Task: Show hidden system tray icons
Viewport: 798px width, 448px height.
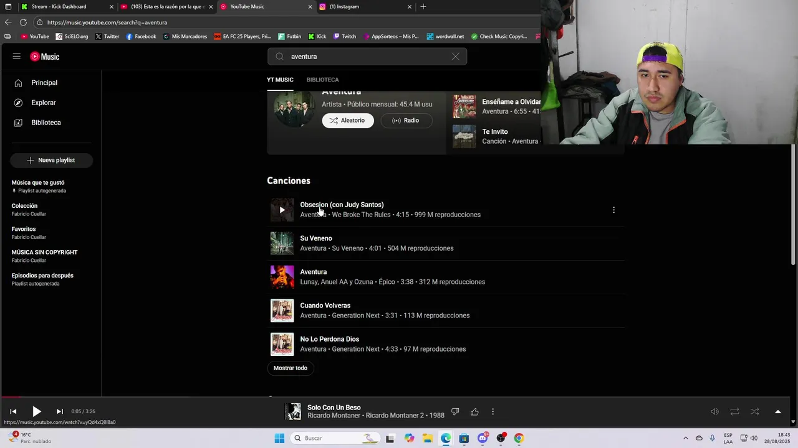Action: (x=686, y=438)
